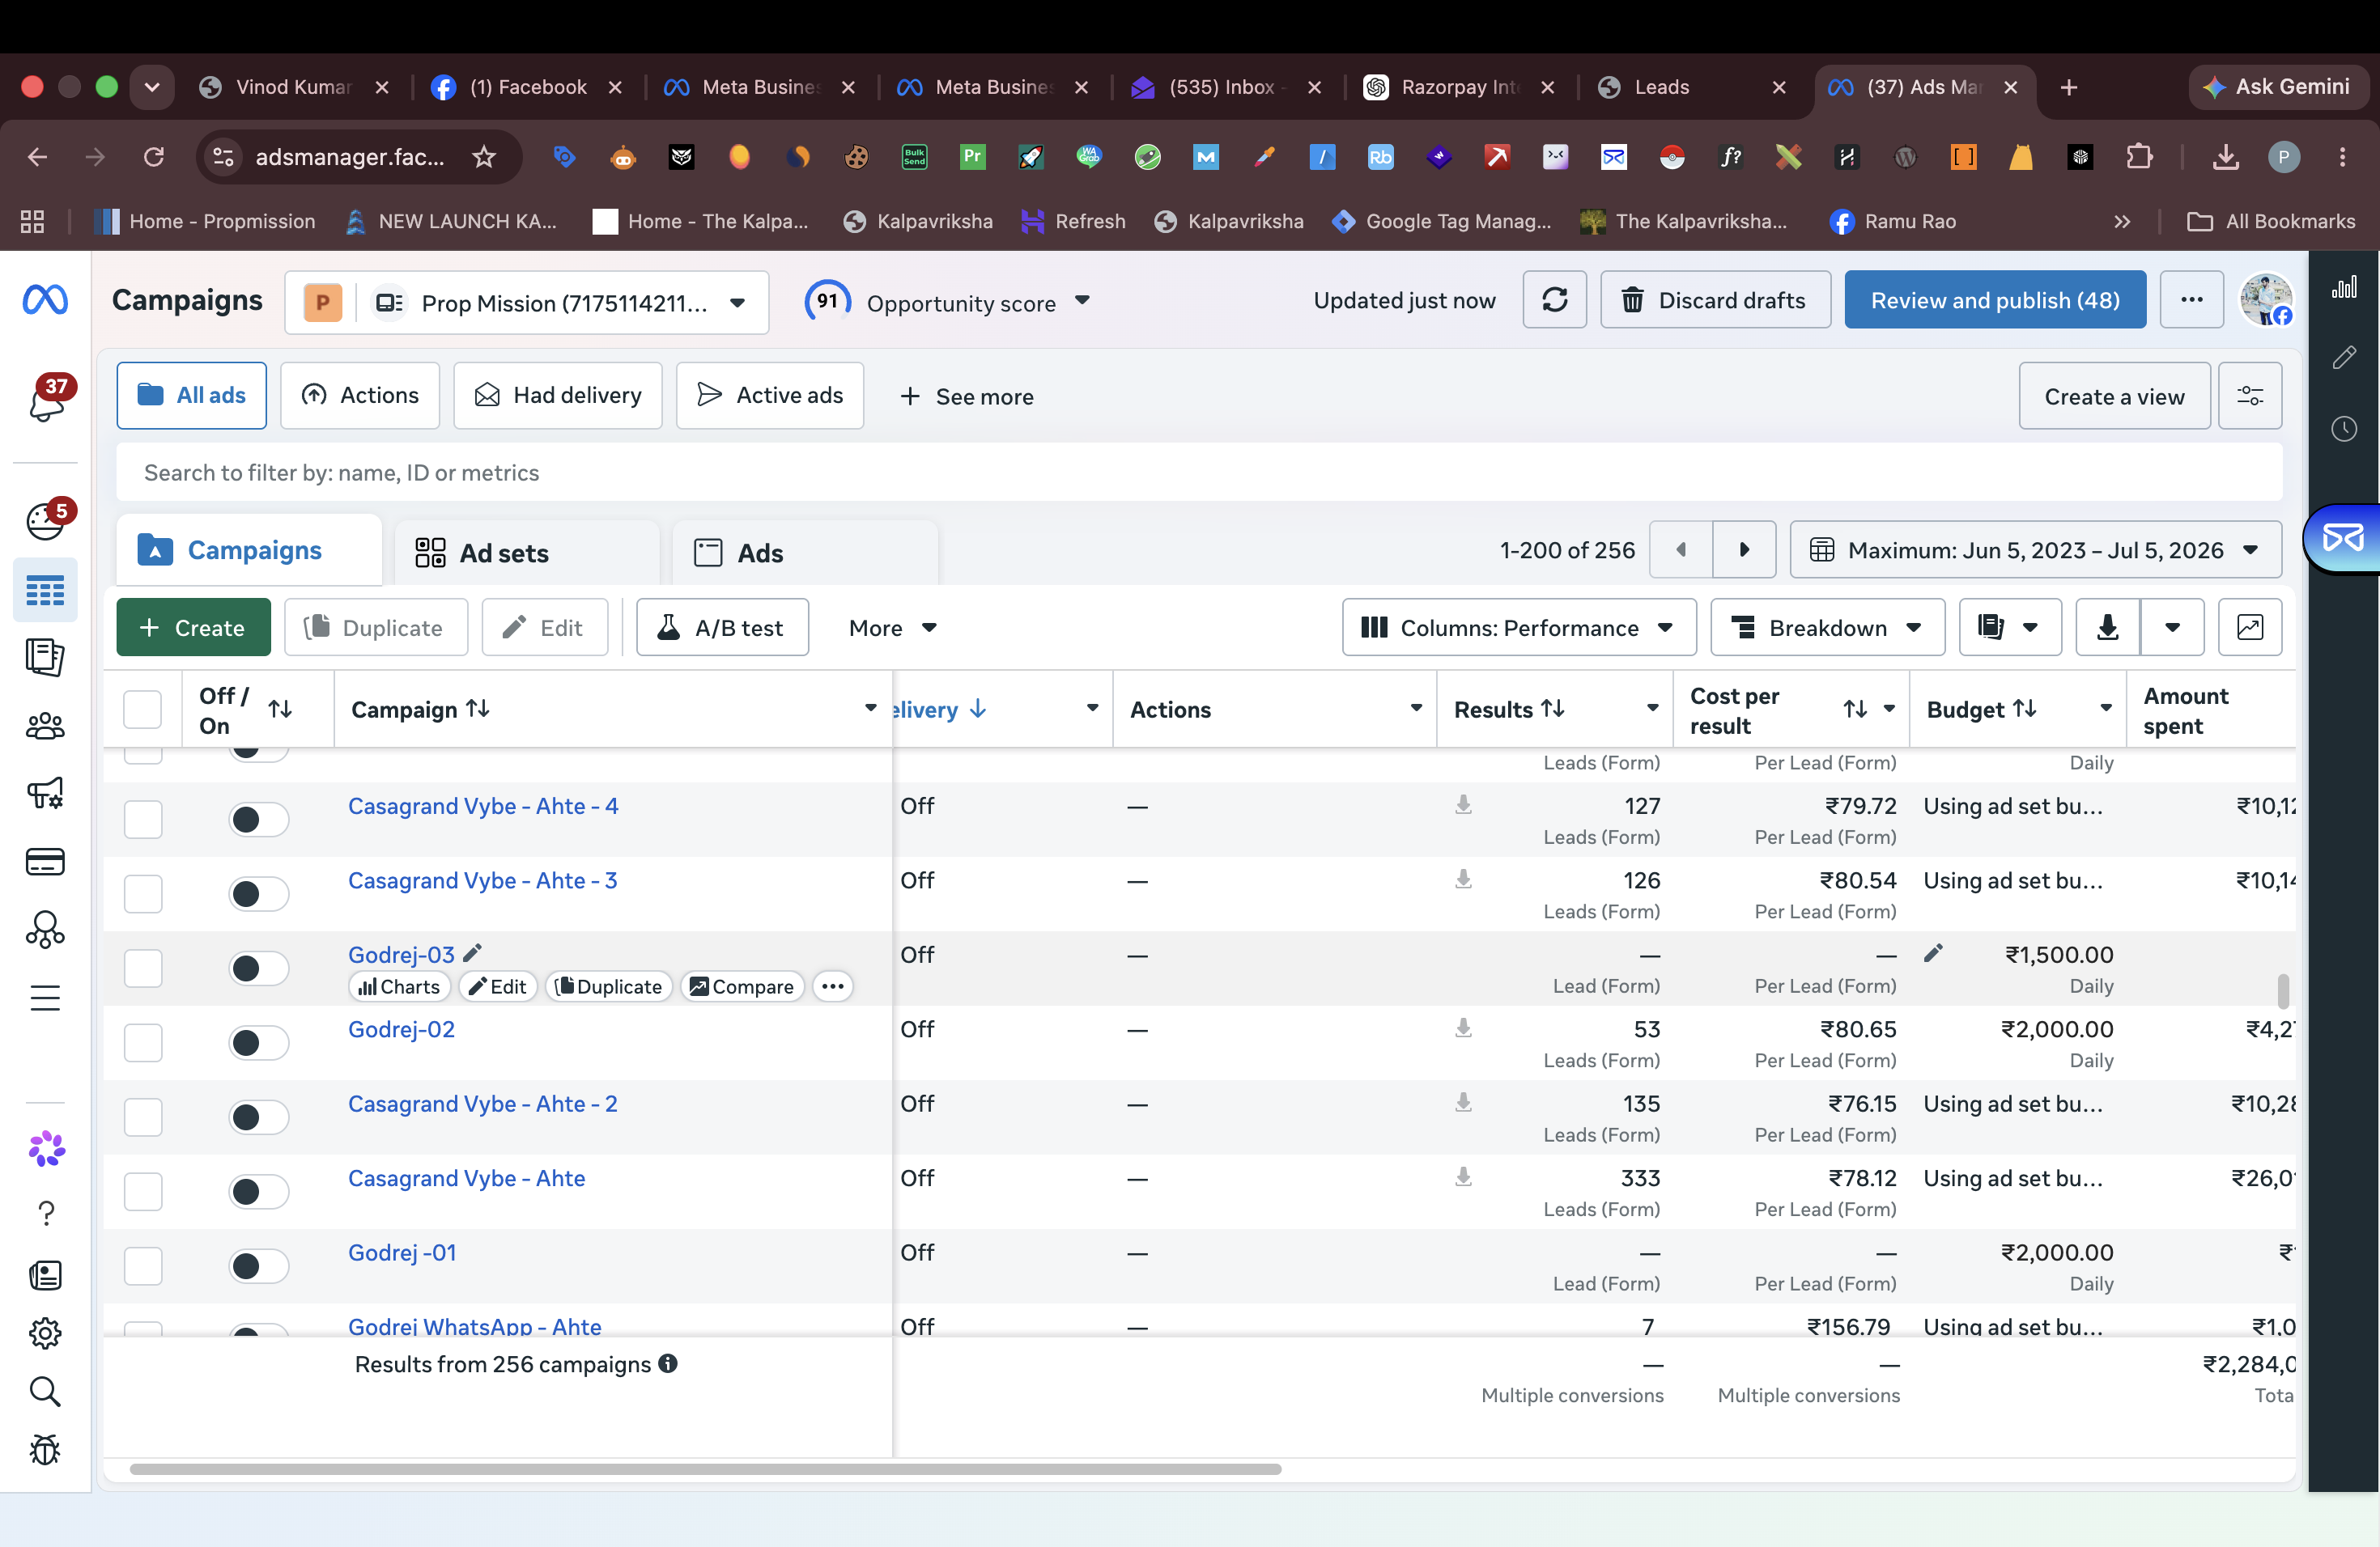Screen dimensions: 2380x1547
Task: Open the Godrej-02 campaign link
Action: pos(401,1028)
